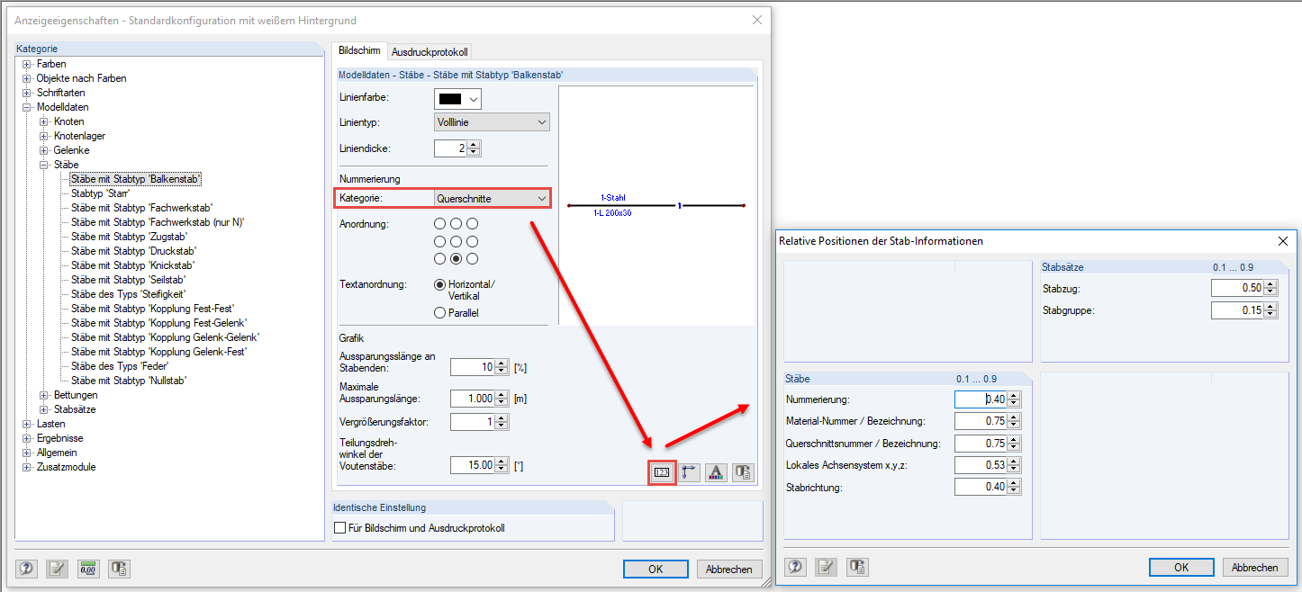Open the font and text color settings icon
This screenshot has width=1302, height=592.
tap(716, 471)
